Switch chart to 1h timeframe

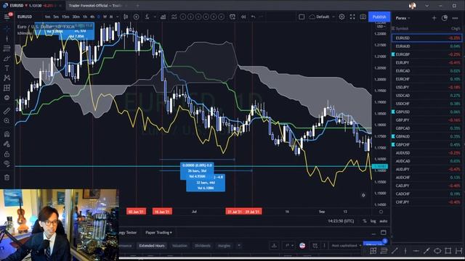point(85,17)
